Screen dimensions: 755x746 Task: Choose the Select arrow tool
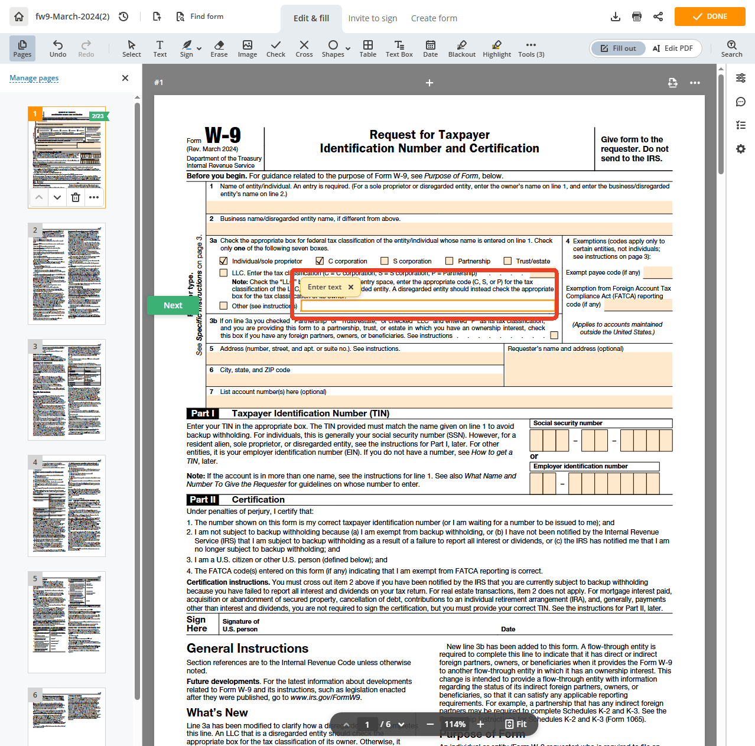132,48
